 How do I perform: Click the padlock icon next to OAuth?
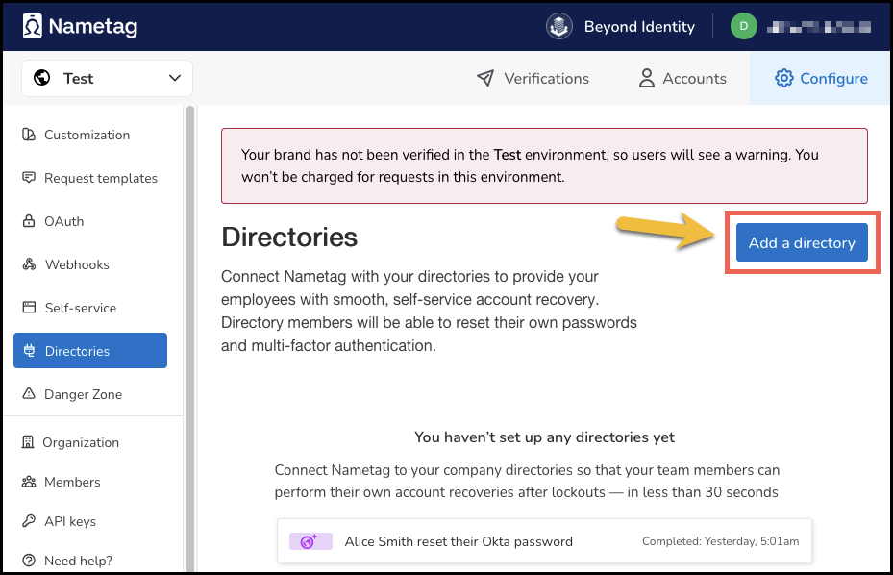click(x=28, y=221)
